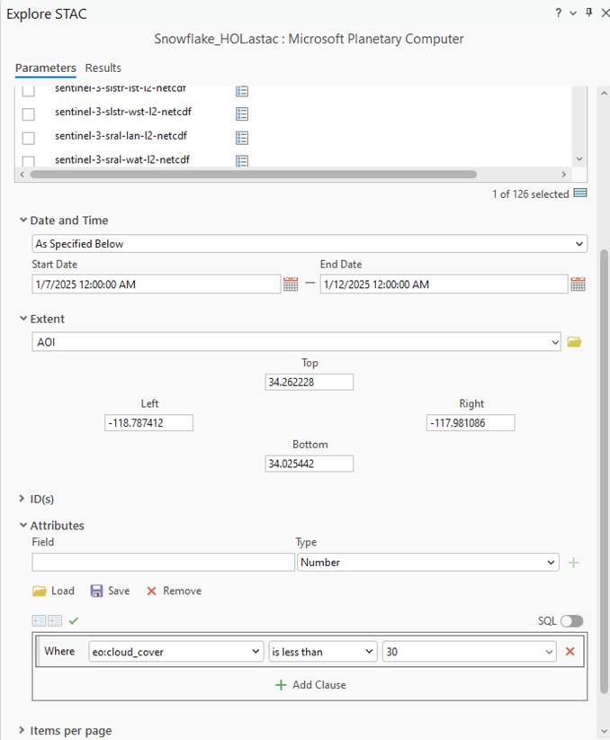610x740 pixels.
Task: Click the ungroup clauses icon
Action: (40, 620)
